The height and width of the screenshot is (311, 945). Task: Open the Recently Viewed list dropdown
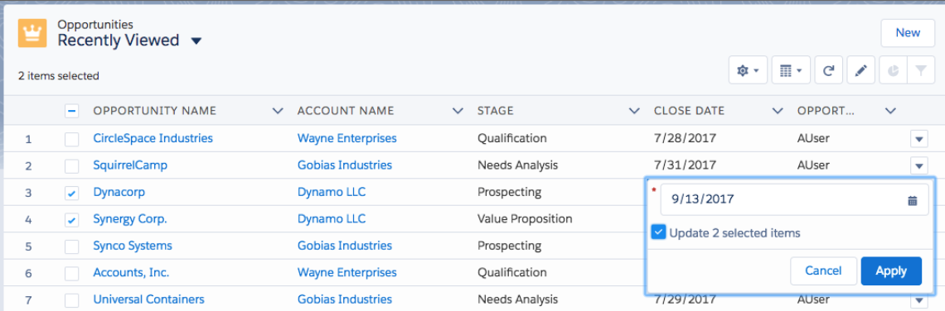tap(196, 41)
